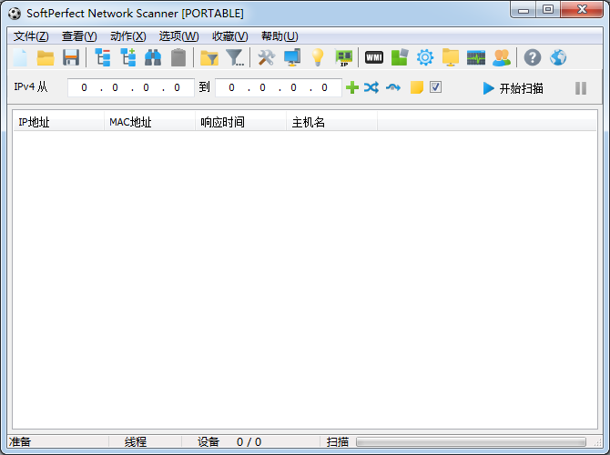Click the blue gear settings icon
The width and height of the screenshot is (610, 455).
(425, 58)
